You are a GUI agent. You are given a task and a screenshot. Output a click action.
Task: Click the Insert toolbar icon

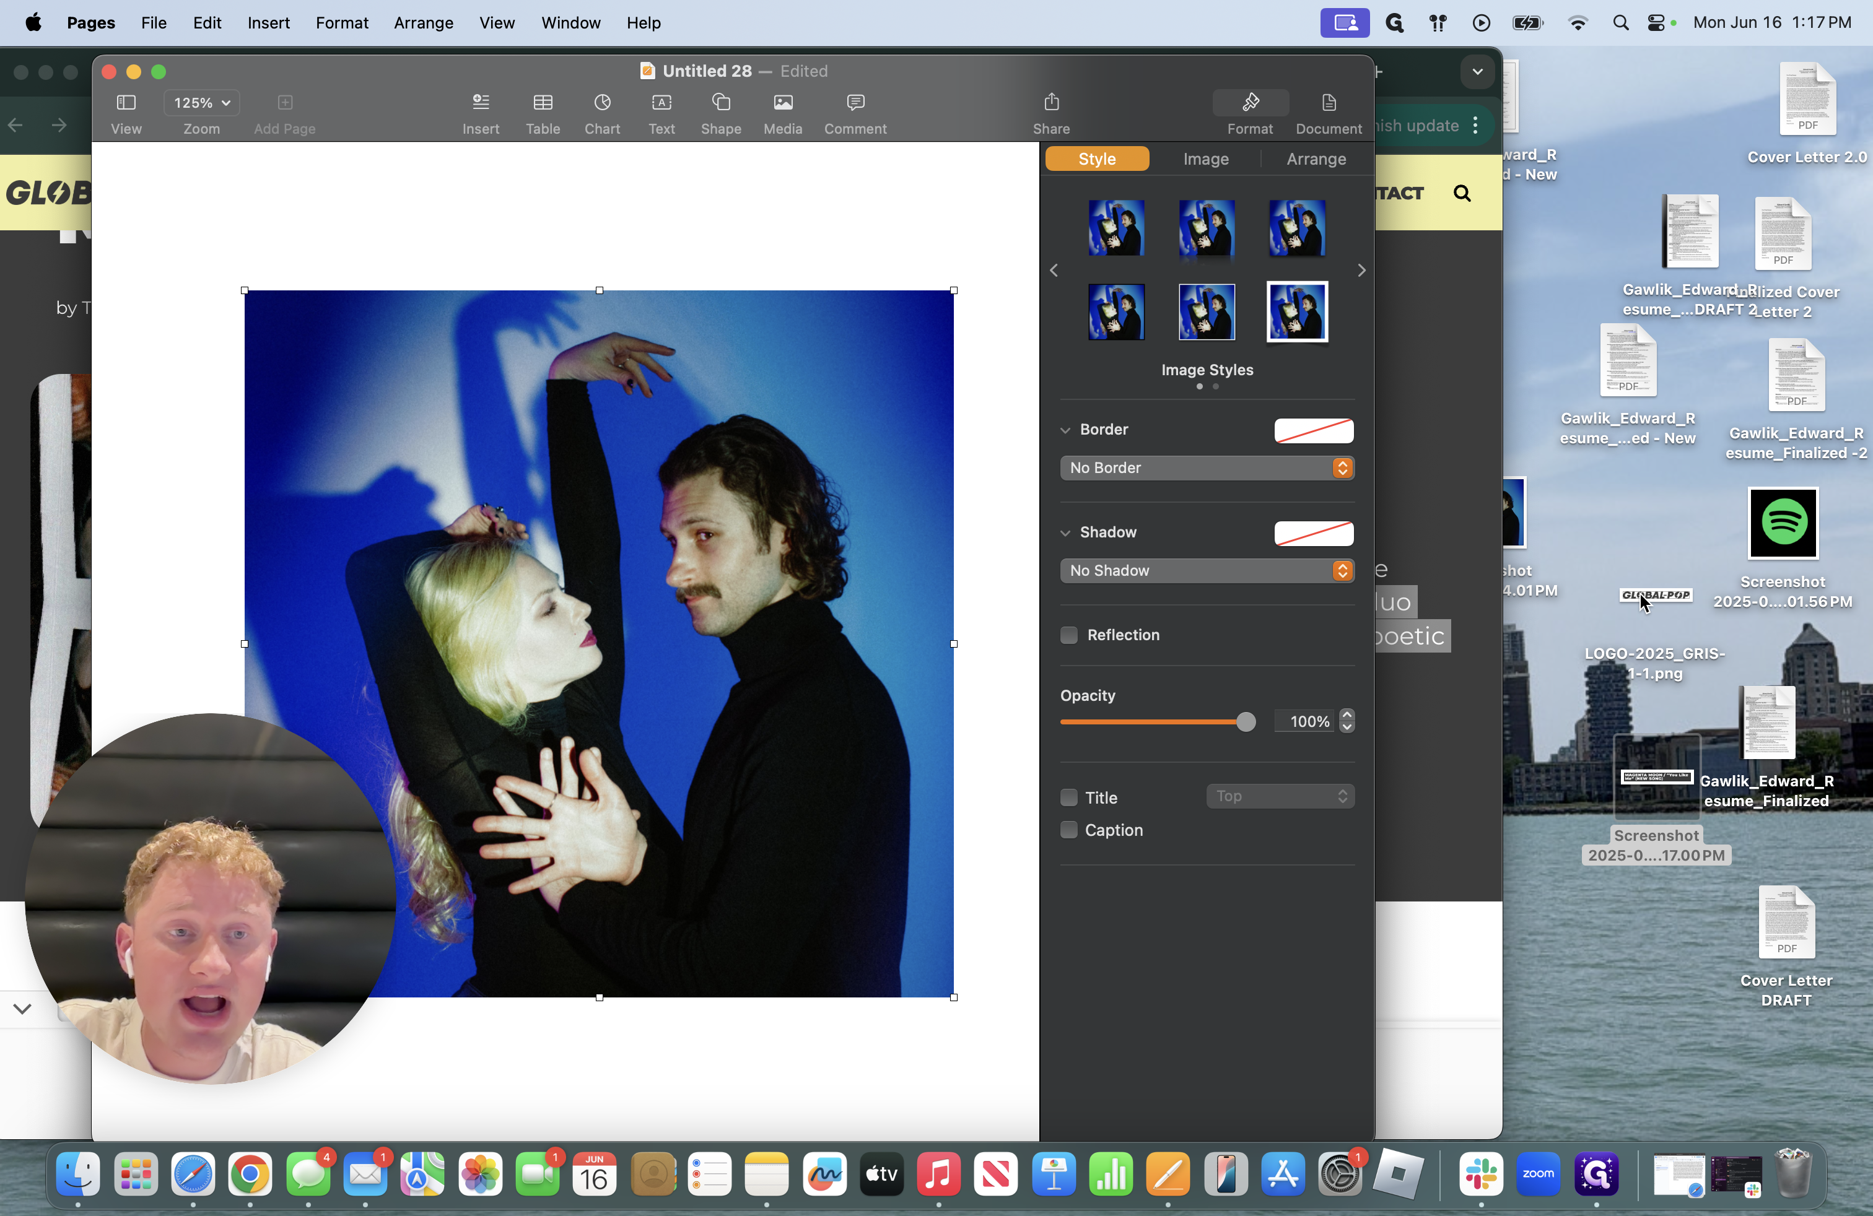481,102
